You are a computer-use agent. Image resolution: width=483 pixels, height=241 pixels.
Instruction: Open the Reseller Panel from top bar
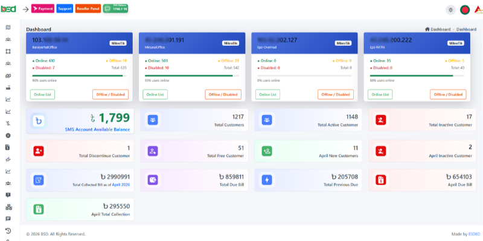[89, 9]
